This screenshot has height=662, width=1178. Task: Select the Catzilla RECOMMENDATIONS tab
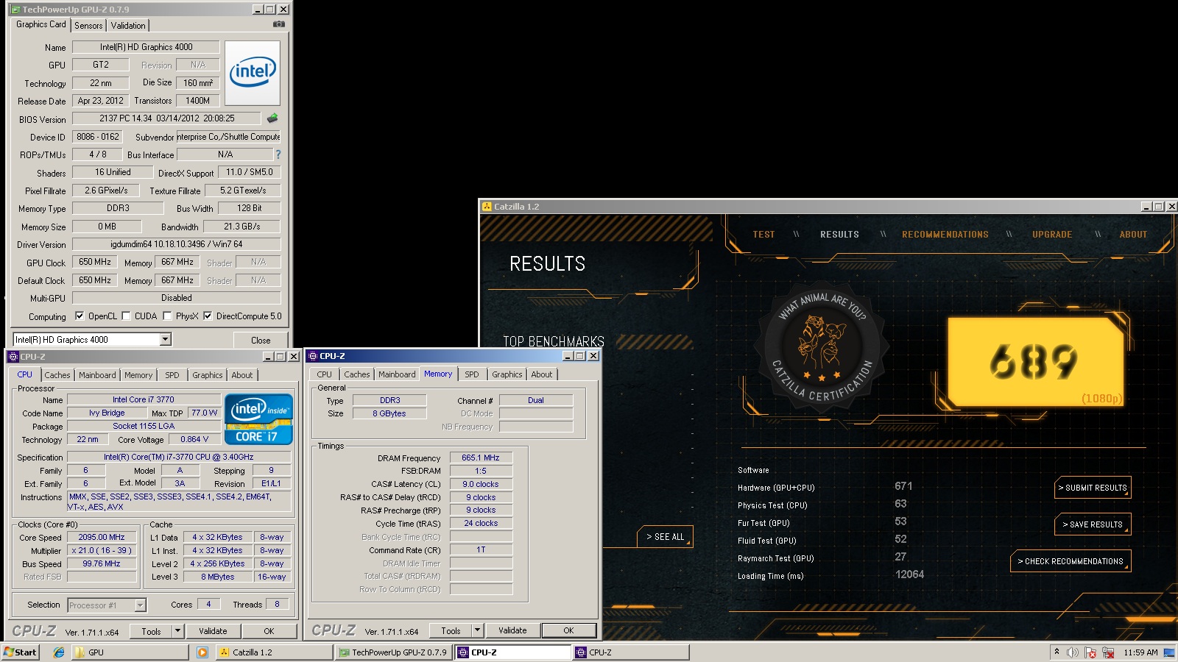945,235
